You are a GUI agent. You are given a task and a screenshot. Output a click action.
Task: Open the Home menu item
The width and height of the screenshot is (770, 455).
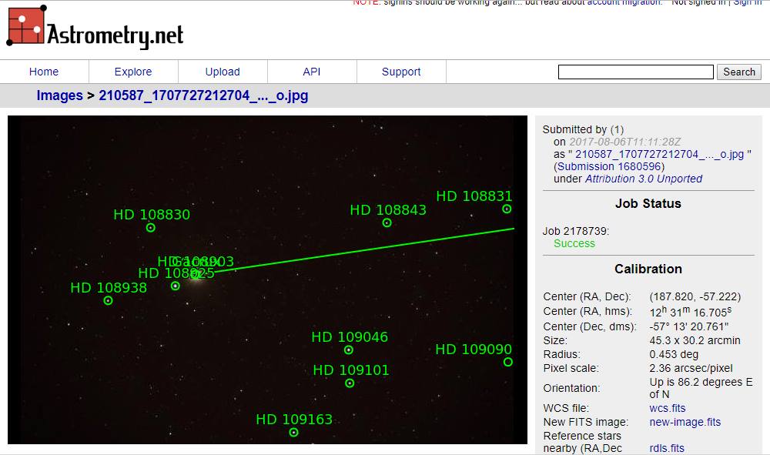[x=44, y=72]
